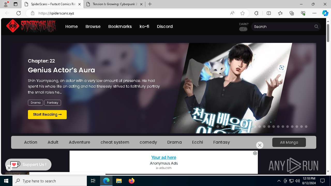Launch Firefox from the taskbar
331x186 pixels.
click(x=132, y=181)
